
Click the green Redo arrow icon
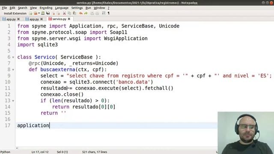click(x=86, y=13)
